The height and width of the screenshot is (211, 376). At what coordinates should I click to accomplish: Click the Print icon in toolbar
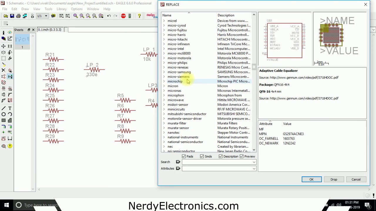tap(19, 16)
